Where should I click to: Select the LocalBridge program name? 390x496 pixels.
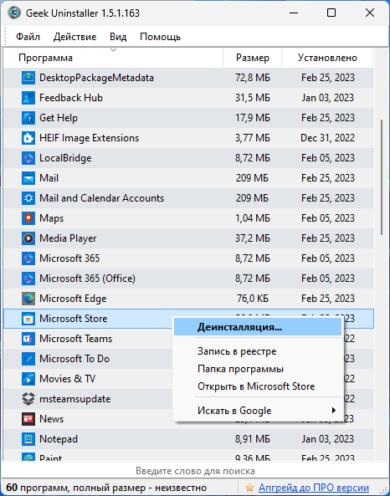coord(65,158)
